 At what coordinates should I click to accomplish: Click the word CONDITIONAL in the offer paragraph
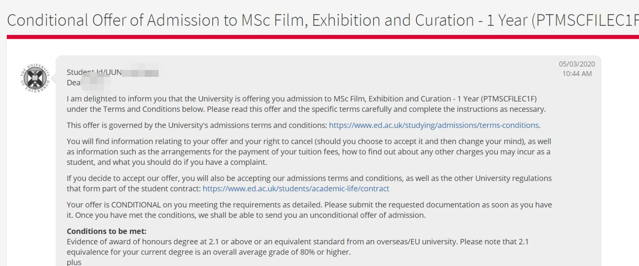click(x=136, y=205)
